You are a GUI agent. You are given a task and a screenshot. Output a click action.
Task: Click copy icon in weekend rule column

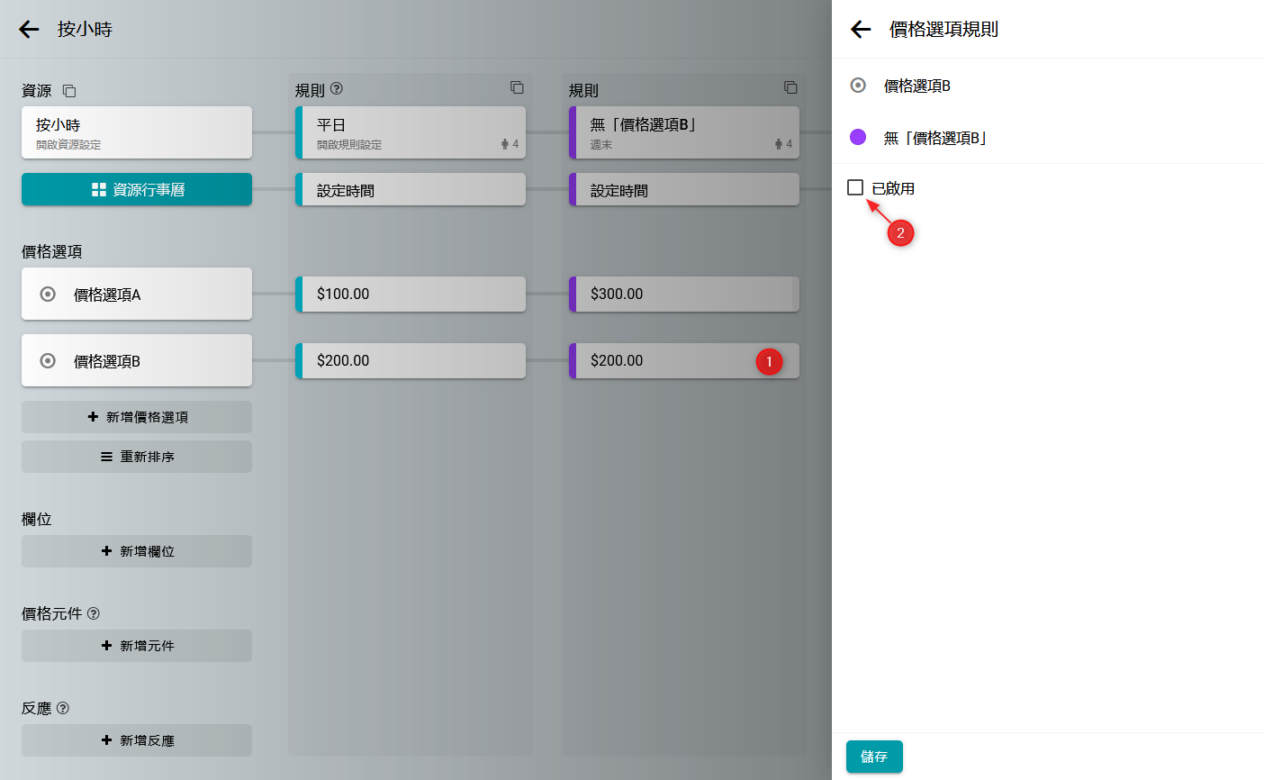pos(790,87)
